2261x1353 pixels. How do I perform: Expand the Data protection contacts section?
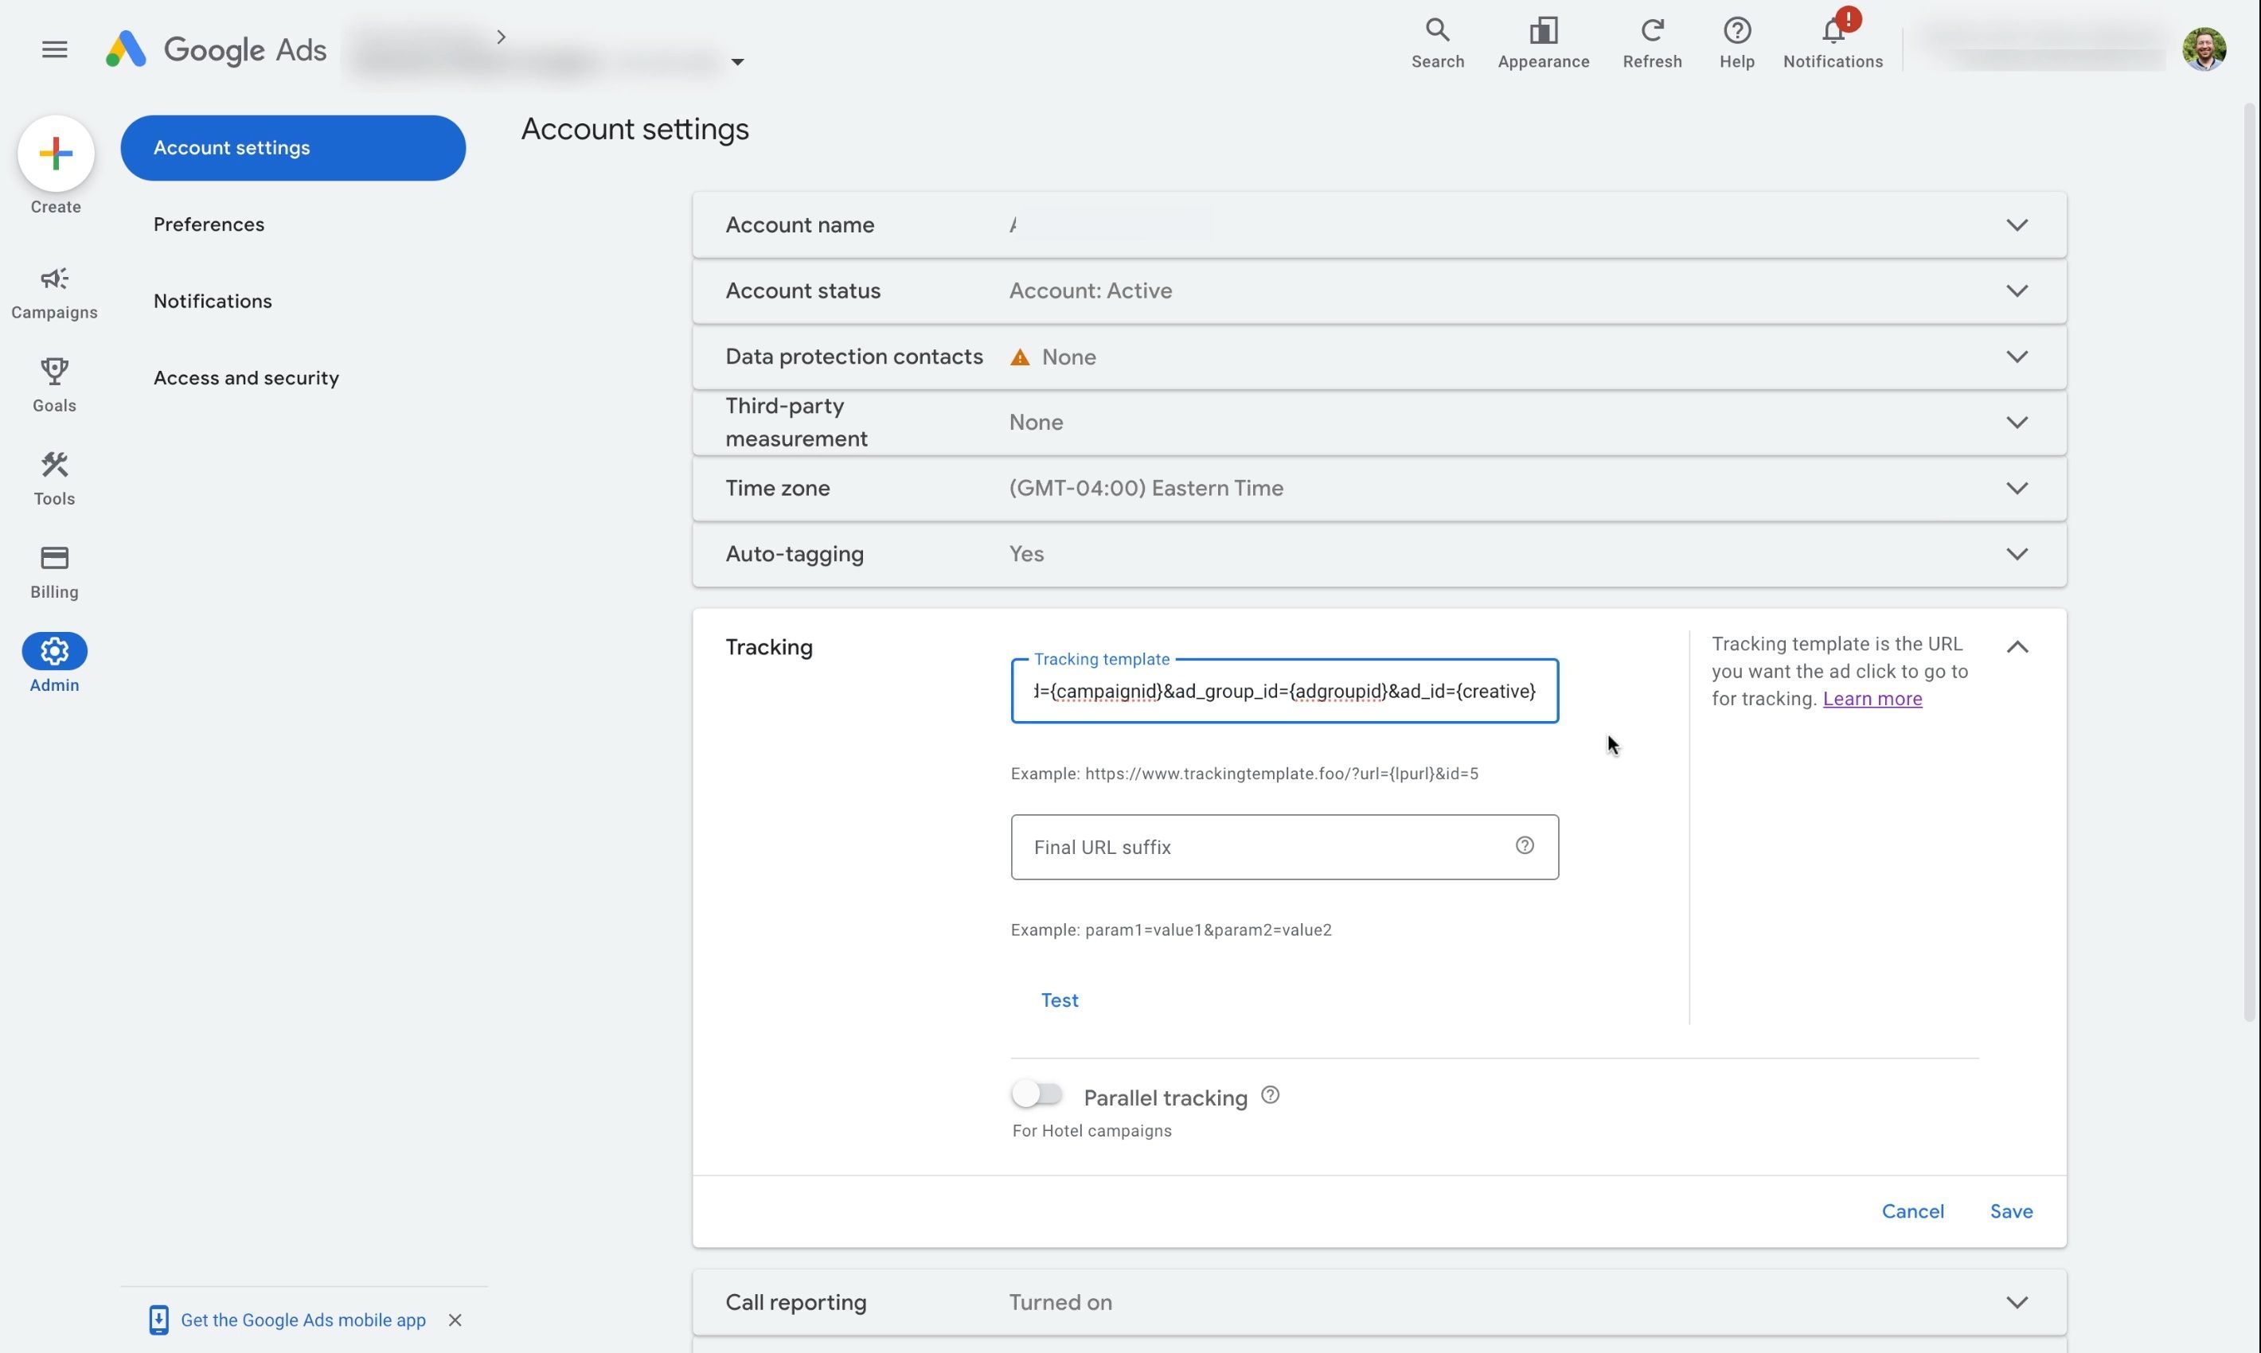[2017, 357]
